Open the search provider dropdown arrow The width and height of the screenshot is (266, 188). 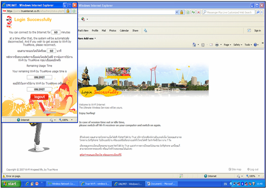(262, 12)
